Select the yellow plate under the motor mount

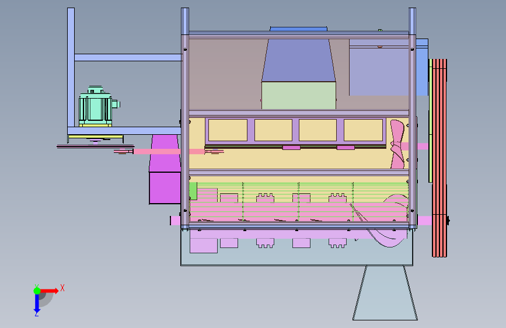[96, 137]
